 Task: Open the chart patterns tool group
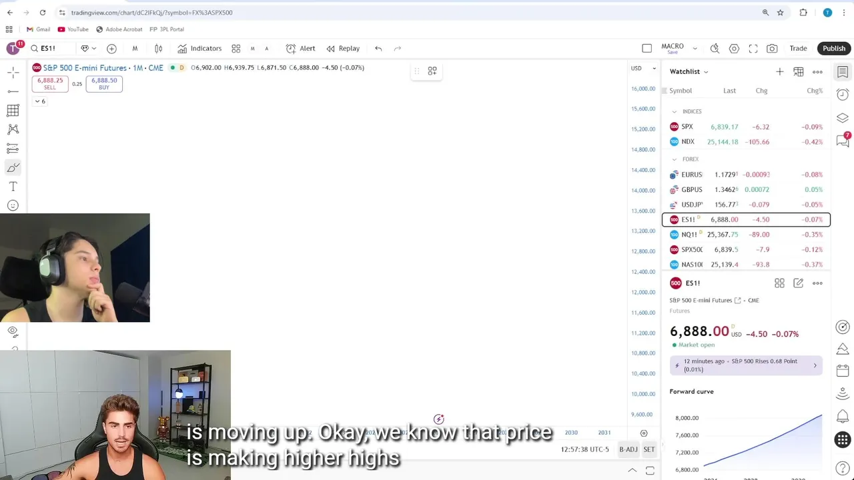(x=13, y=129)
